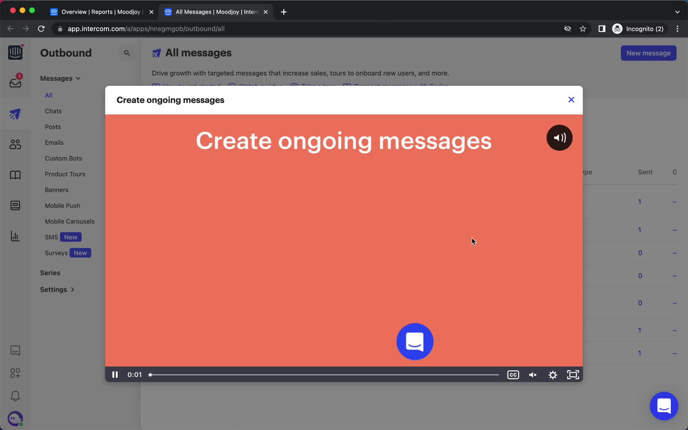Click the Outbound rocket/send icon
The height and width of the screenshot is (430, 688).
(15, 114)
